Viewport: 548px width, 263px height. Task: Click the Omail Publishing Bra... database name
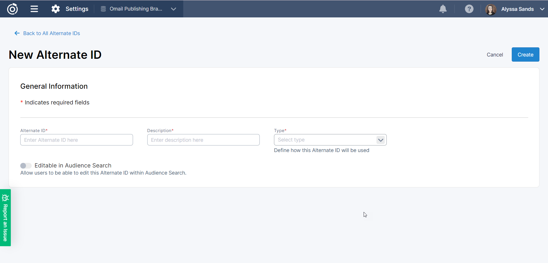(x=136, y=9)
